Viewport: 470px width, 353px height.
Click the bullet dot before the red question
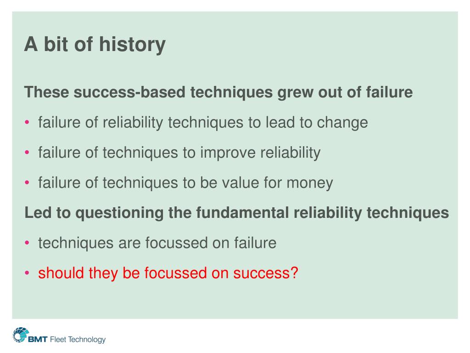pos(27,273)
